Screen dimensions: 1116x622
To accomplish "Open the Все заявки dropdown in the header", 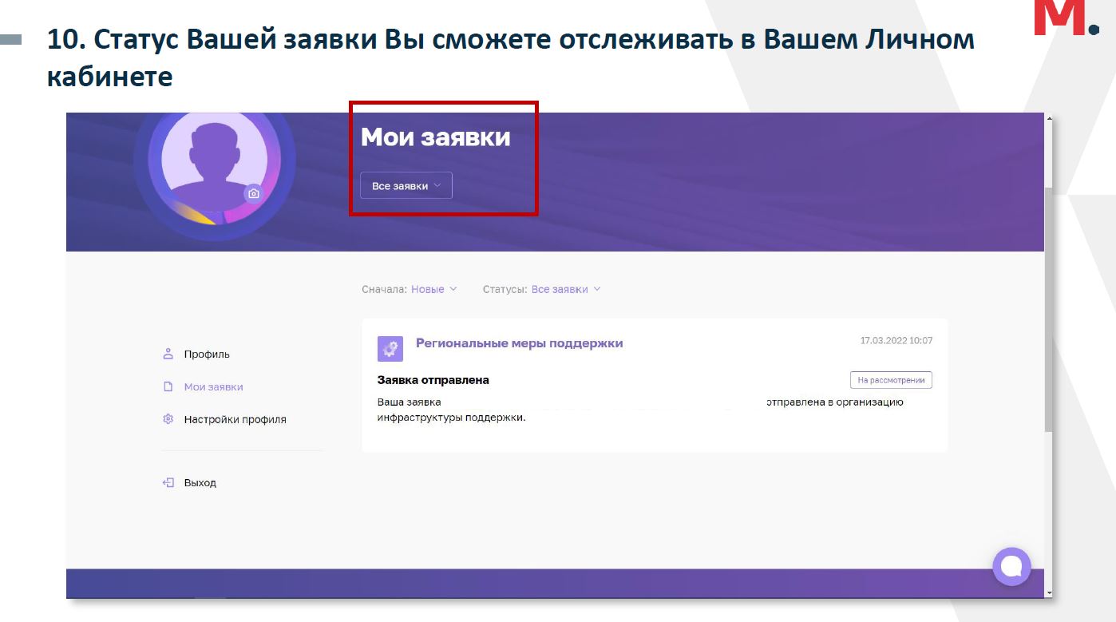I will (x=406, y=186).
